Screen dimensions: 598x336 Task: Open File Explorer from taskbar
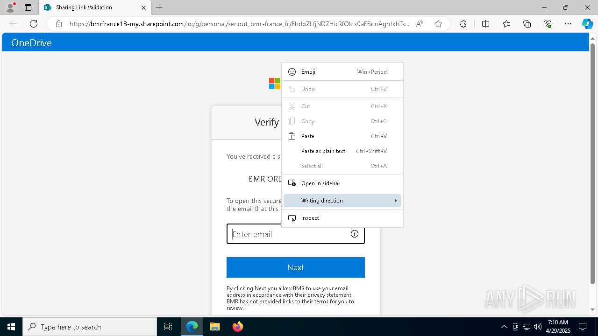point(214,327)
